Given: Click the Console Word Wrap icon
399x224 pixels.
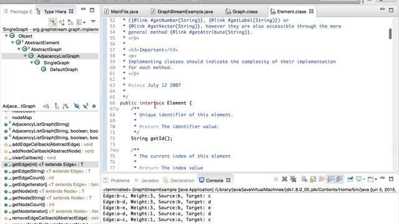Looking at the screenshot, I should [x=322, y=179].
